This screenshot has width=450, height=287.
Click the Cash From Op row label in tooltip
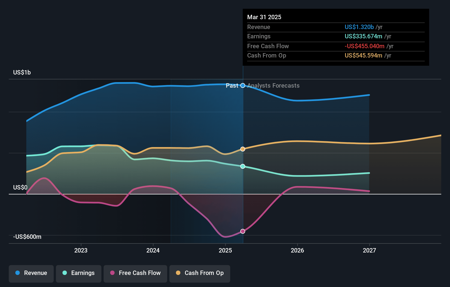click(267, 55)
